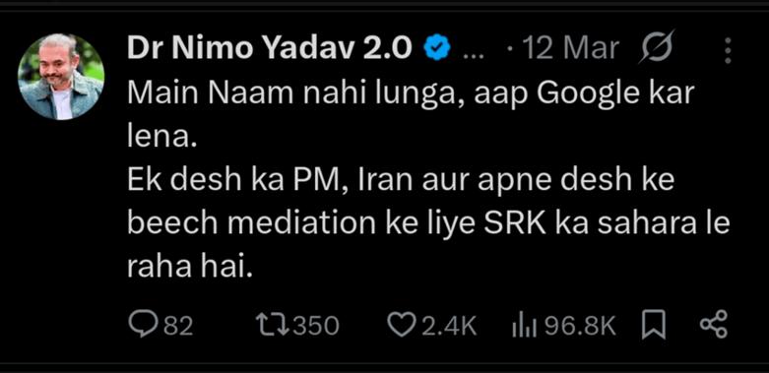Click the Grok slashed-circle icon
This screenshot has width=769, height=373.
(x=656, y=47)
